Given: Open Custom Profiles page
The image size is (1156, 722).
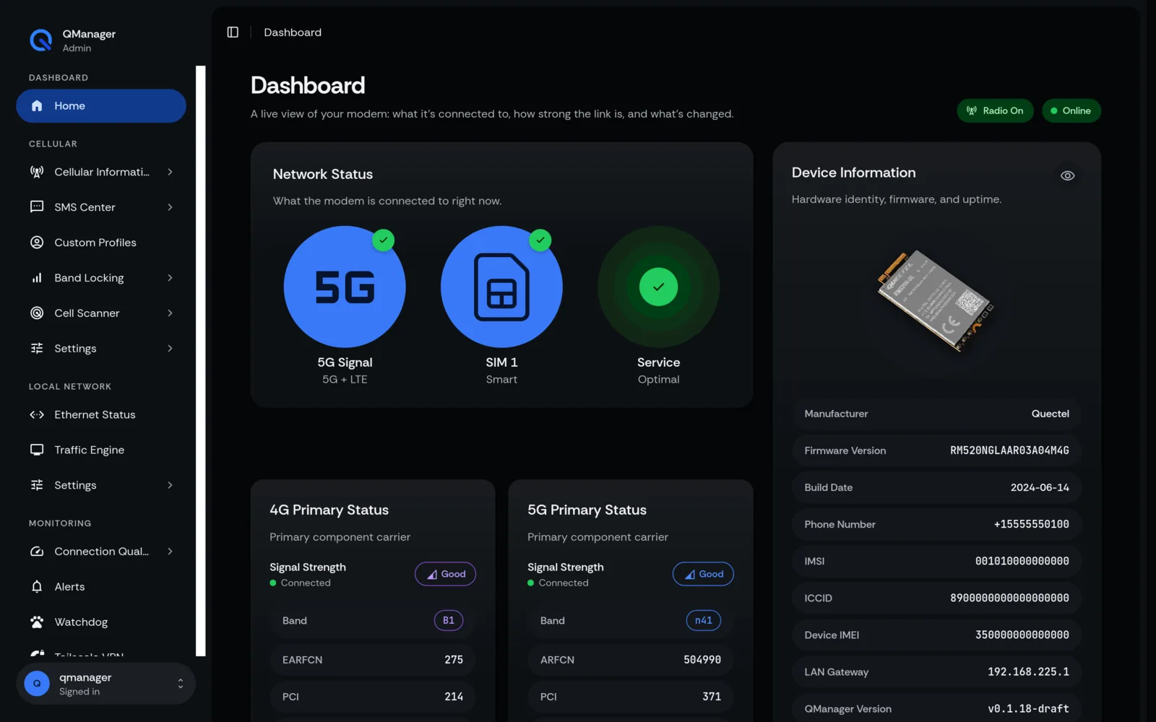Looking at the screenshot, I should tap(101, 243).
